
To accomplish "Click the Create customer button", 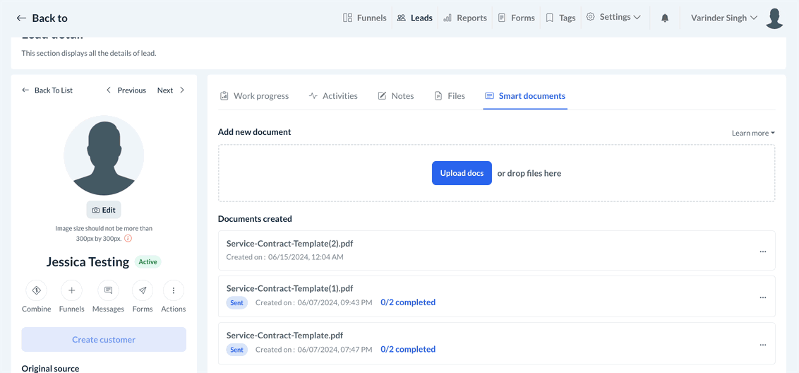I will pyautogui.click(x=104, y=340).
